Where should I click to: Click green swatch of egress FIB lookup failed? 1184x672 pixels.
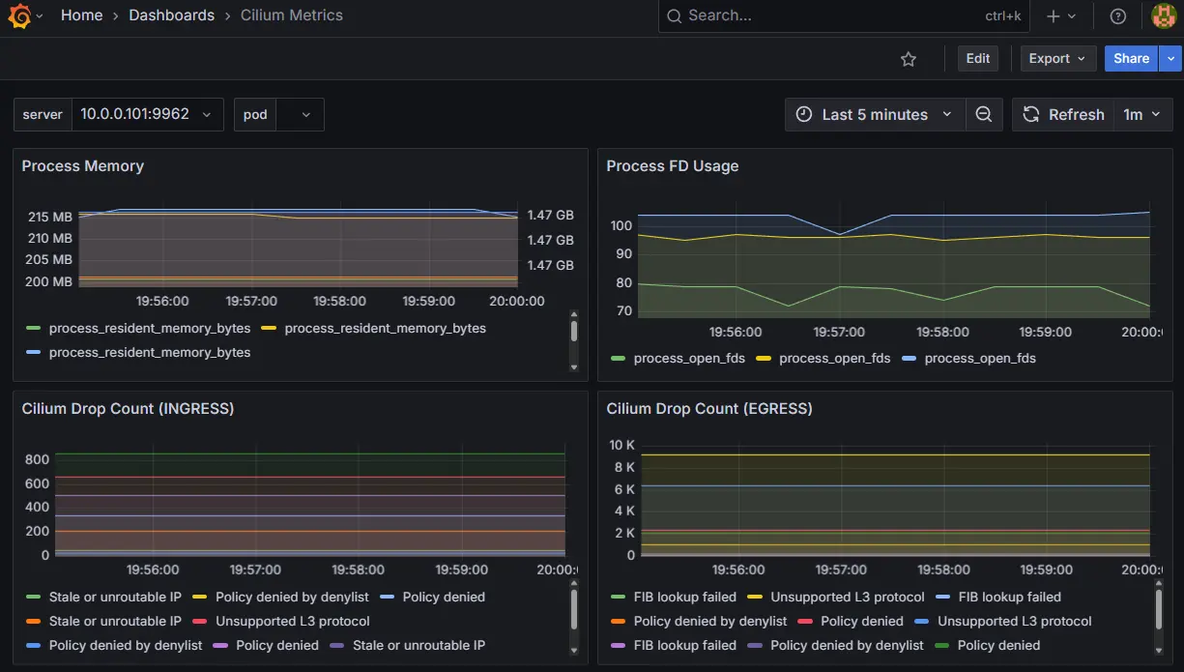coord(619,598)
